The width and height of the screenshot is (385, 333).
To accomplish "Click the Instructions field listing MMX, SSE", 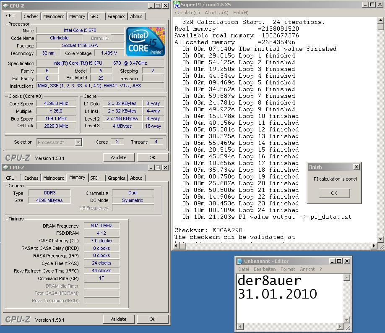I will pos(100,86).
